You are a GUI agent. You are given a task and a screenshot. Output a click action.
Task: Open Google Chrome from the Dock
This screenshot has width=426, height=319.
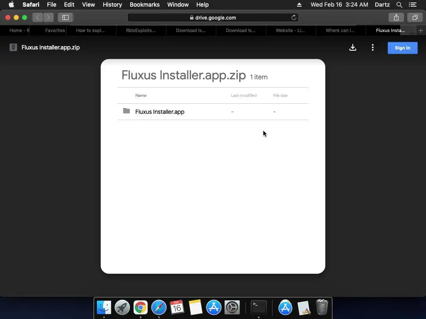click(x=141, y=307)
